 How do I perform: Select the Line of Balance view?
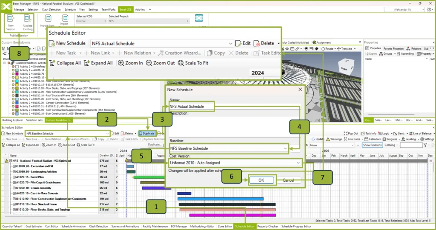click(x=420, y=133)
